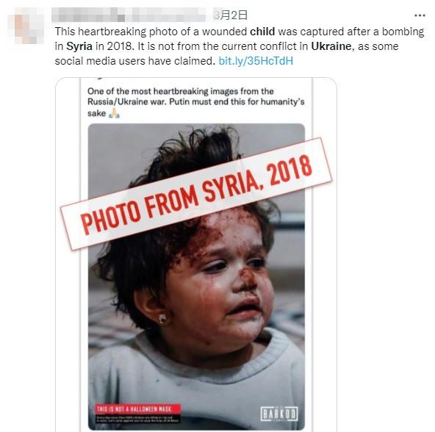This screenshot has width=435, height=432.
Task: Click the praying hands emoji
Action: pos(114,113)
